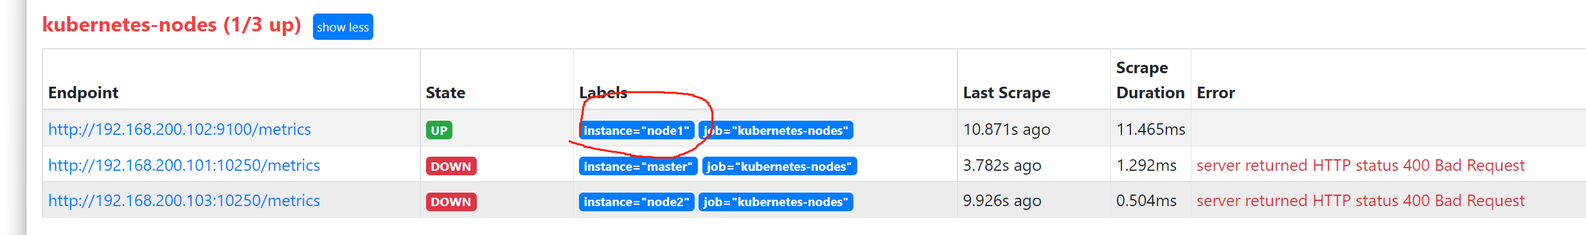Click the Endpoint column header
The height and width of the screenshot is (235, 1586).
[83, 93]
